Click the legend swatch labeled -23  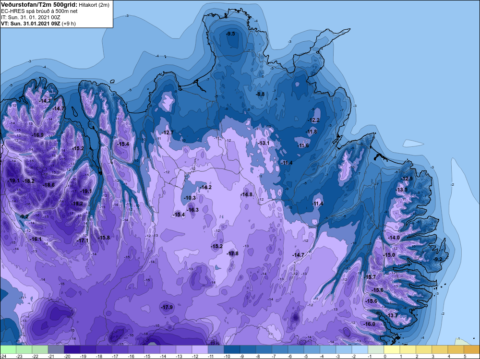click(24, 349)
